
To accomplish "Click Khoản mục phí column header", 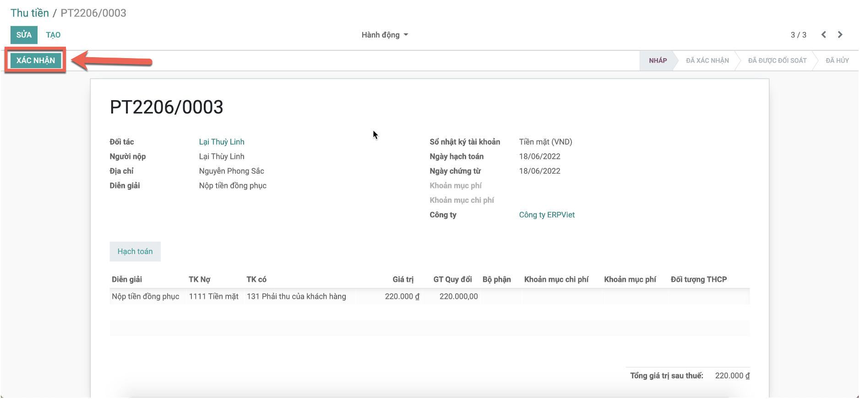I will pyautogui.click(x=630, y=280).
